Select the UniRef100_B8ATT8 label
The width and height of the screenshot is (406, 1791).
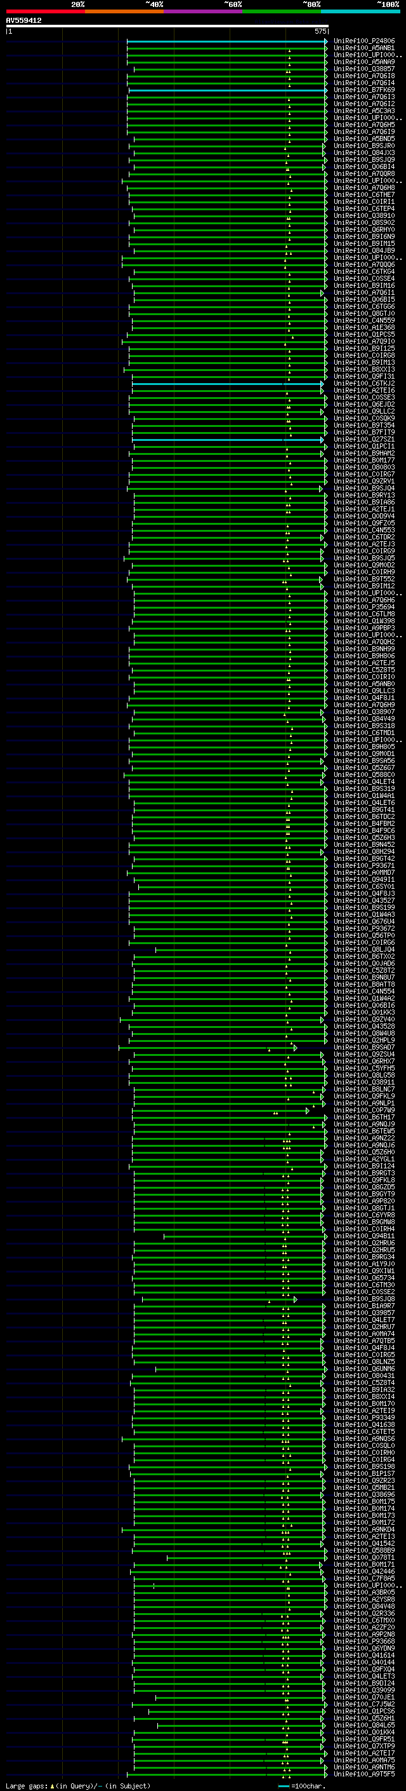(x=364, y=985)
